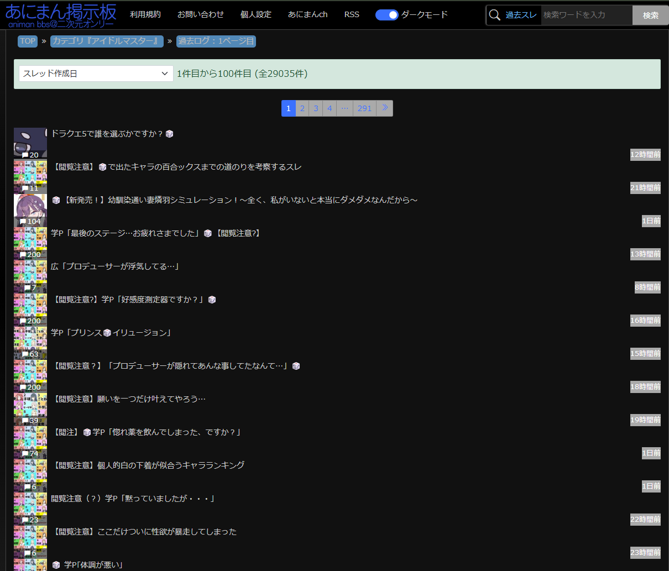Click reply count 39 comment badge
The height and width of the screenshot is (571, 669).
[x=30, y=421]
